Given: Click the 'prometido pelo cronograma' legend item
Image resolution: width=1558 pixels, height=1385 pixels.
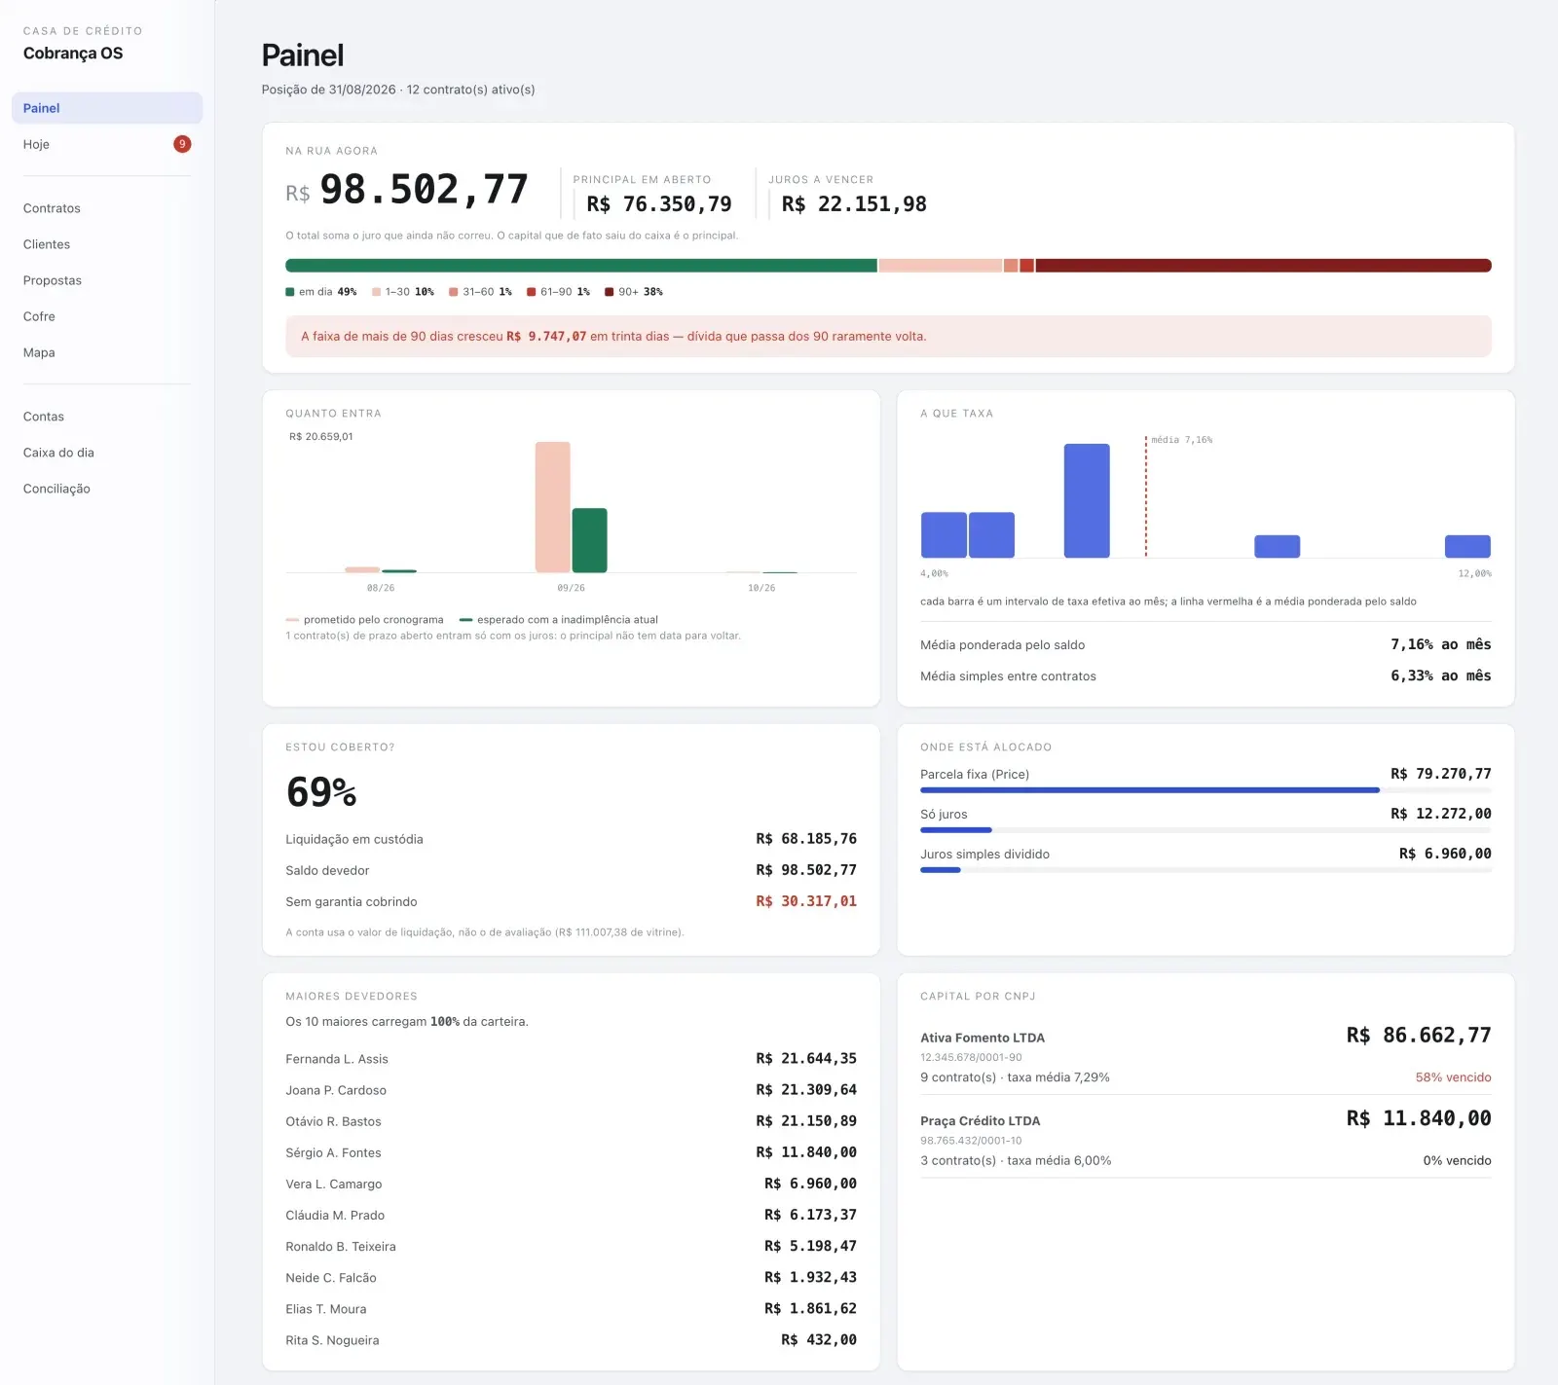Looking at the screenshot, I should pyautogui.click(x=365, y=620).
